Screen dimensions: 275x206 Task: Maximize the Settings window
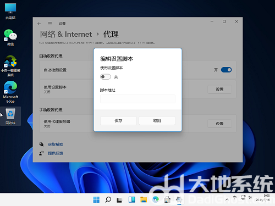pyautogui.click(x=224, y=21)
